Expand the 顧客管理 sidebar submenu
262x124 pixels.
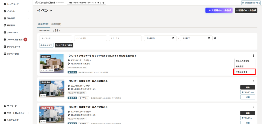click(x=29, y=25)
